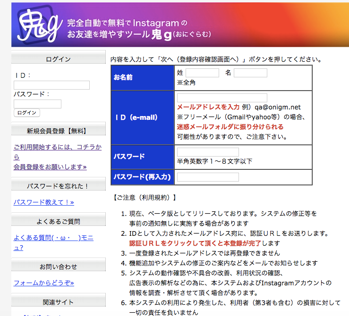Click the red 迷惑メールフォルダに振り分けられる warning
The width and height of the screenshot is (349, 316).
230,127
